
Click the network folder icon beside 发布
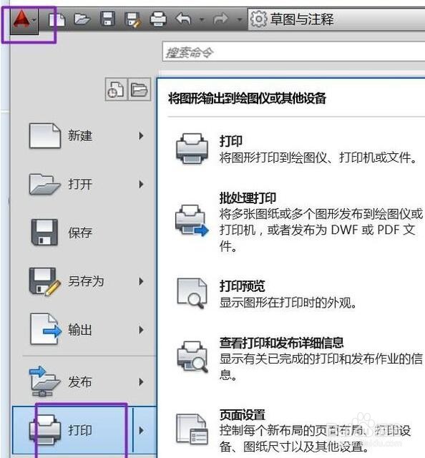[x=44, y=381]
